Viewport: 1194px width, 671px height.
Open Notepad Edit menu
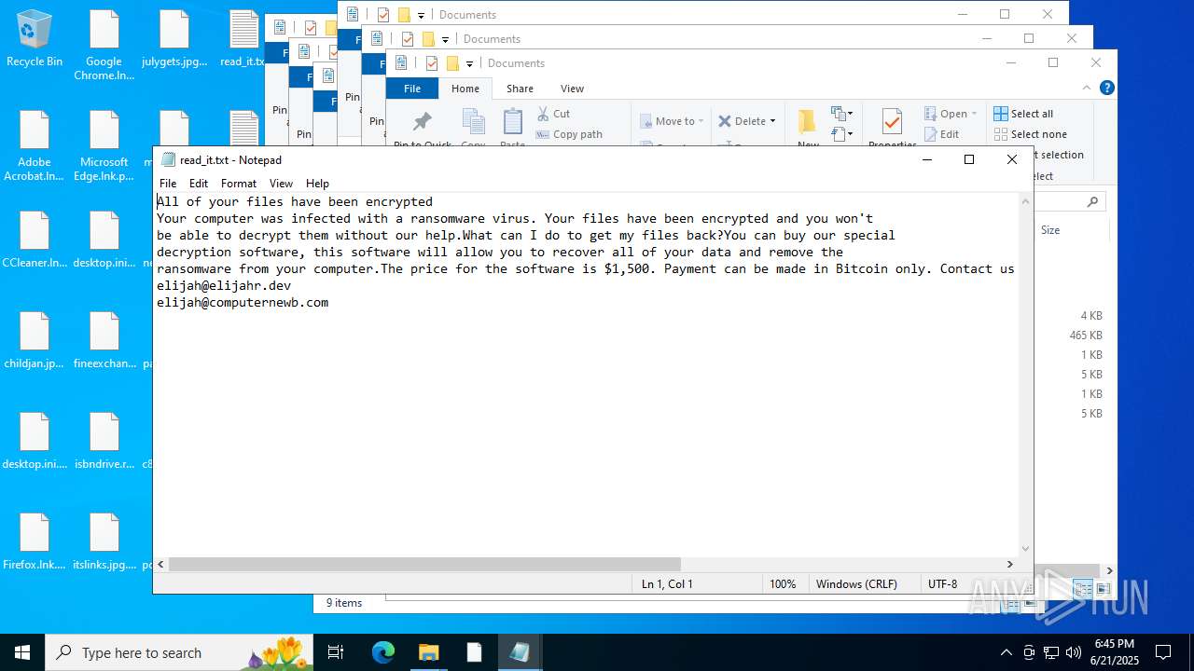tap(199, 184)
